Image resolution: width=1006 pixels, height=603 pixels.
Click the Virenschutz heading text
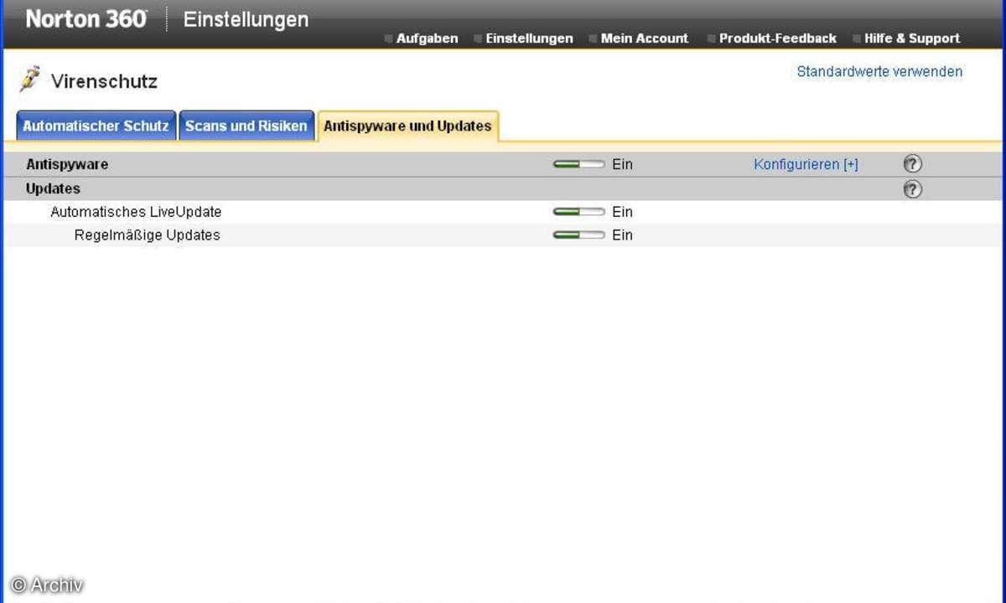[x=104, y=81]
